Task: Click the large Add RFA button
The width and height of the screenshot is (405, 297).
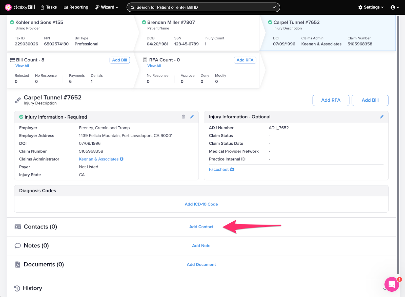Action: pos(331,100)
